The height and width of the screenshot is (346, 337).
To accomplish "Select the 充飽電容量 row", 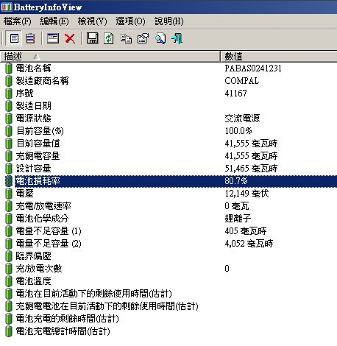I will [x=168, y=156].
